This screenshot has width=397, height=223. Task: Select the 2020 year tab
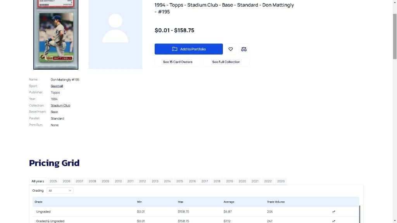[242, 181]
